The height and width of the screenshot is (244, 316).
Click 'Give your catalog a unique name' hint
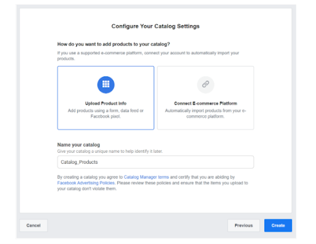point(110,152)
